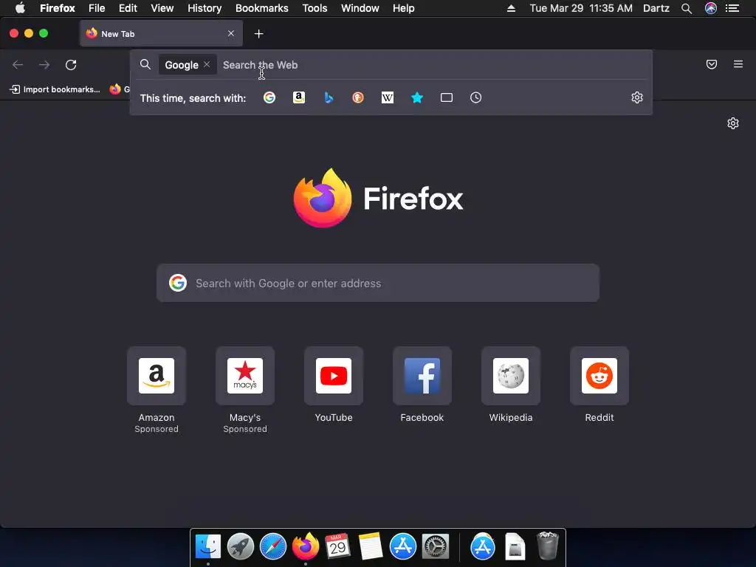Open the Firefox application menu
Image resolution: width=756 pixels, height=567 pixels.
click(x=58, y=8)
